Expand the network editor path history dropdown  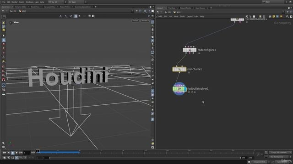(283, 12)
